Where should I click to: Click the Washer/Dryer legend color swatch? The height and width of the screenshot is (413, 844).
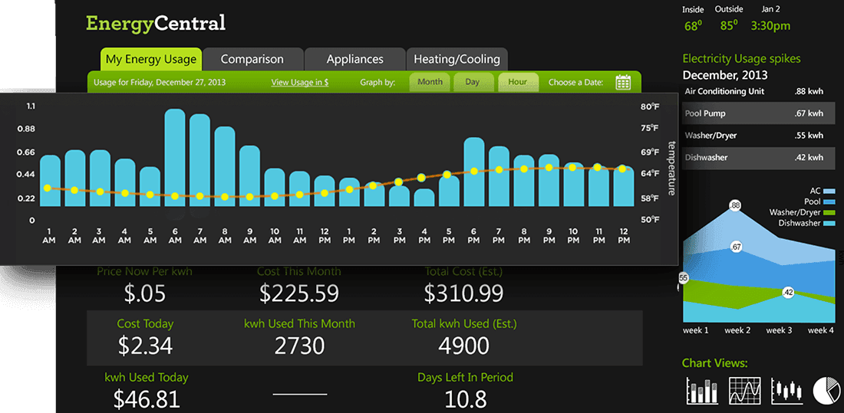(829, 212)
